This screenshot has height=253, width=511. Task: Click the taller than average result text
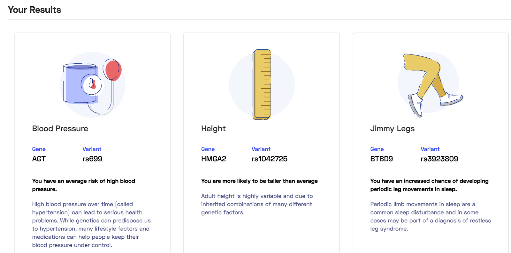259,181
